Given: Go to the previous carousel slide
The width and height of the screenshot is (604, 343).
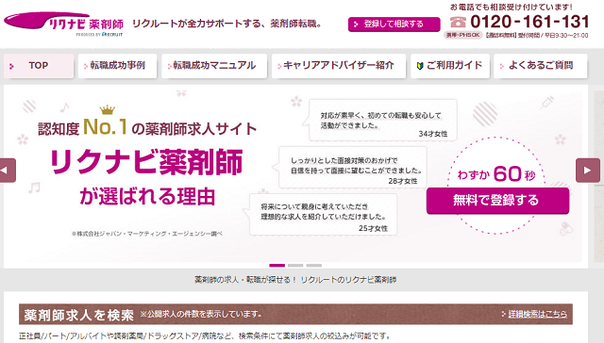Looking at the screenshot, I should click(7, 170).
